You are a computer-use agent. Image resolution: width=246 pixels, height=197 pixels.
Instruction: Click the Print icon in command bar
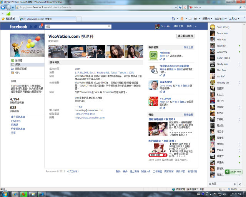pos(195,19)
